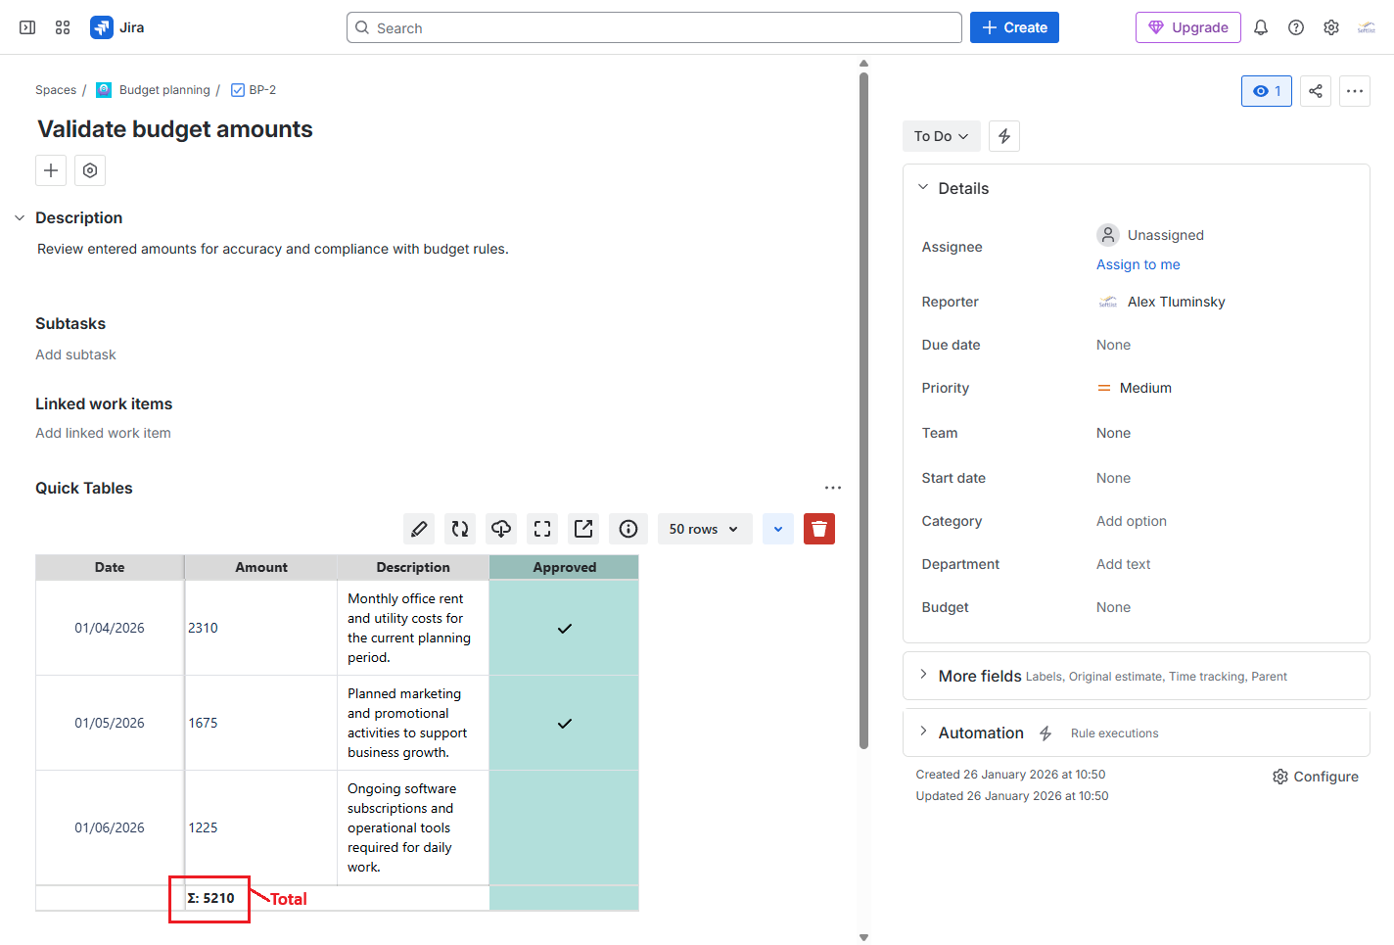This screenshot has height=945, width=1394.
Task: Expand the More fields section
Action: tap(923, 675)
